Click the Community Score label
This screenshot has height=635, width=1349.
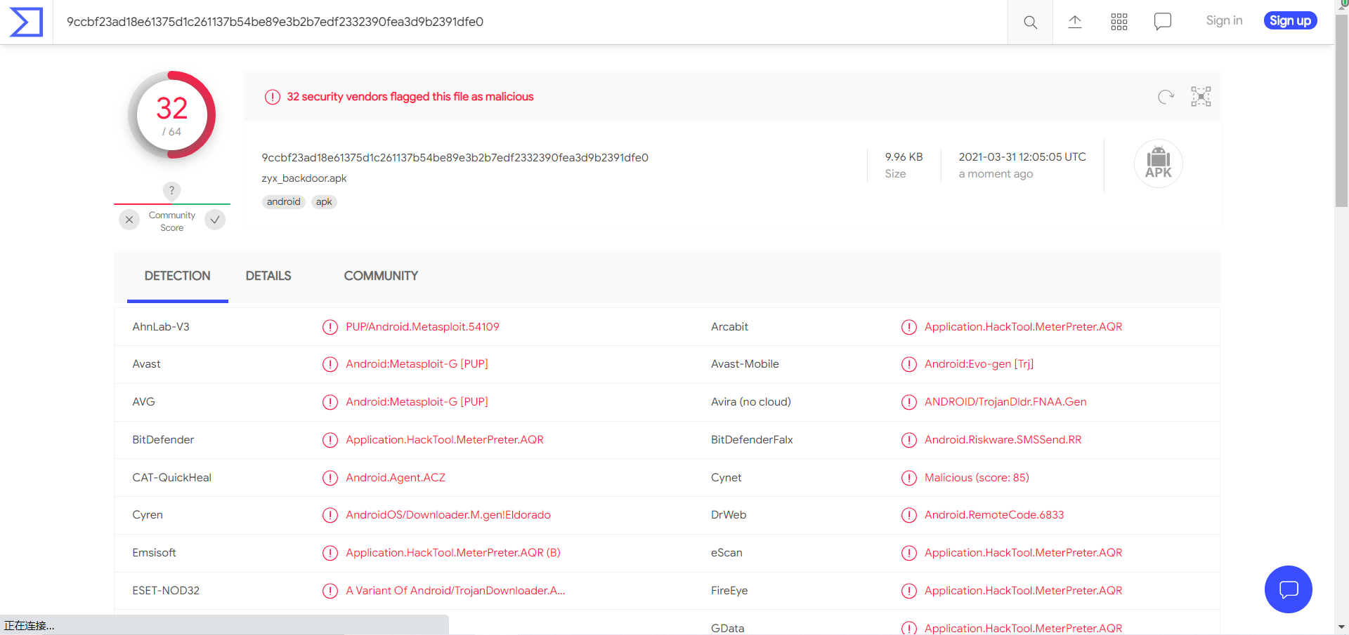tap(172, 222)
